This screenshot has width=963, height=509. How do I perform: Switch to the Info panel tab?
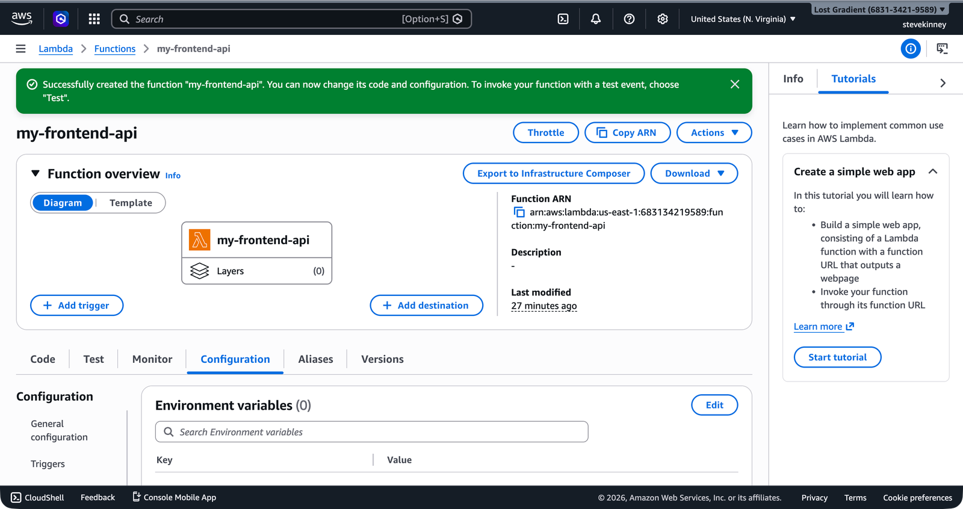coord(793,79)
